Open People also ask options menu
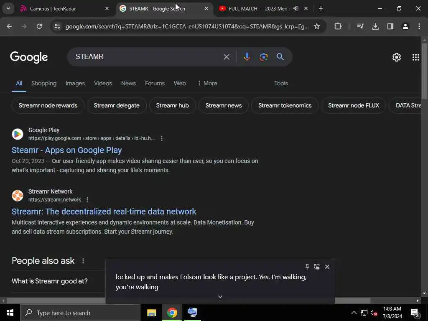This screenshot has width=428, height=321. click(x=83, y=261)
